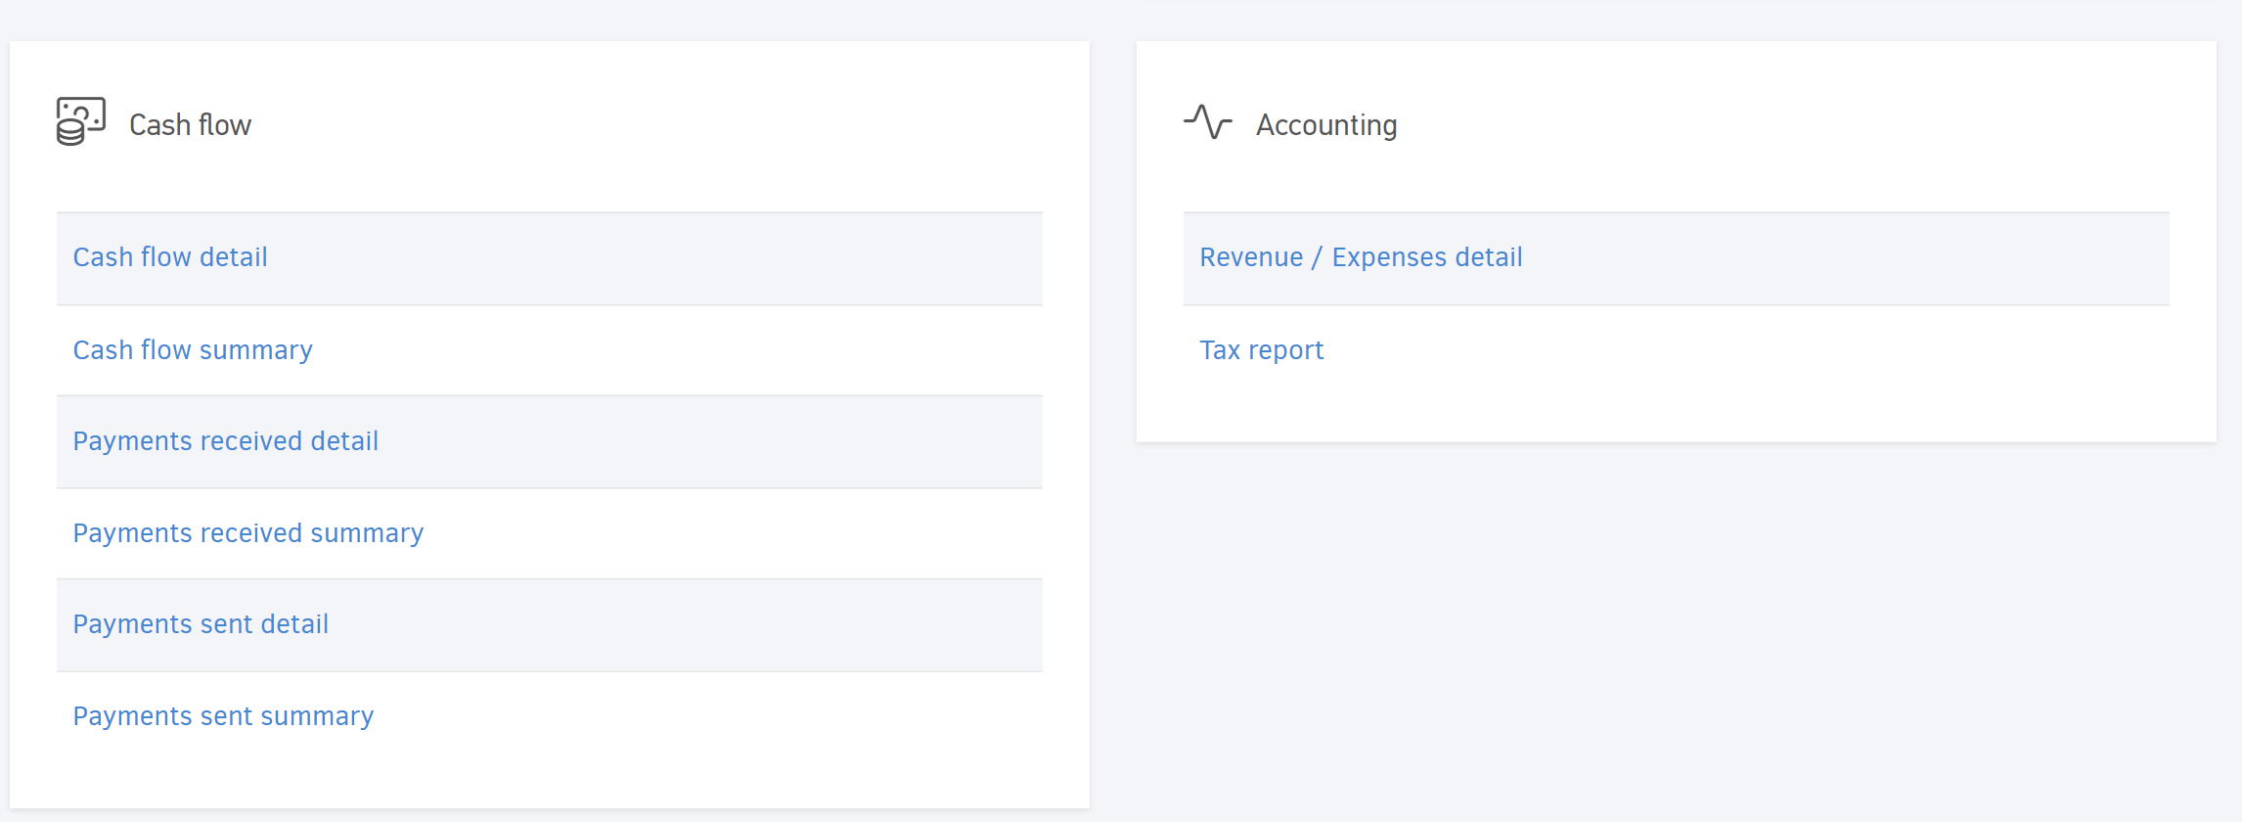Image resolution: width=2242 pixels, height=822 pixels.
Task: Open the Payments sent summary report
Action: point(224,716)
